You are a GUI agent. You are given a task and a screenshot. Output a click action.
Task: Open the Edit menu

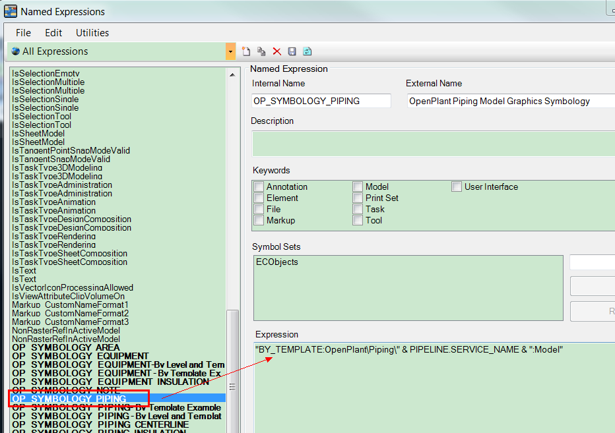coord(53,32)
